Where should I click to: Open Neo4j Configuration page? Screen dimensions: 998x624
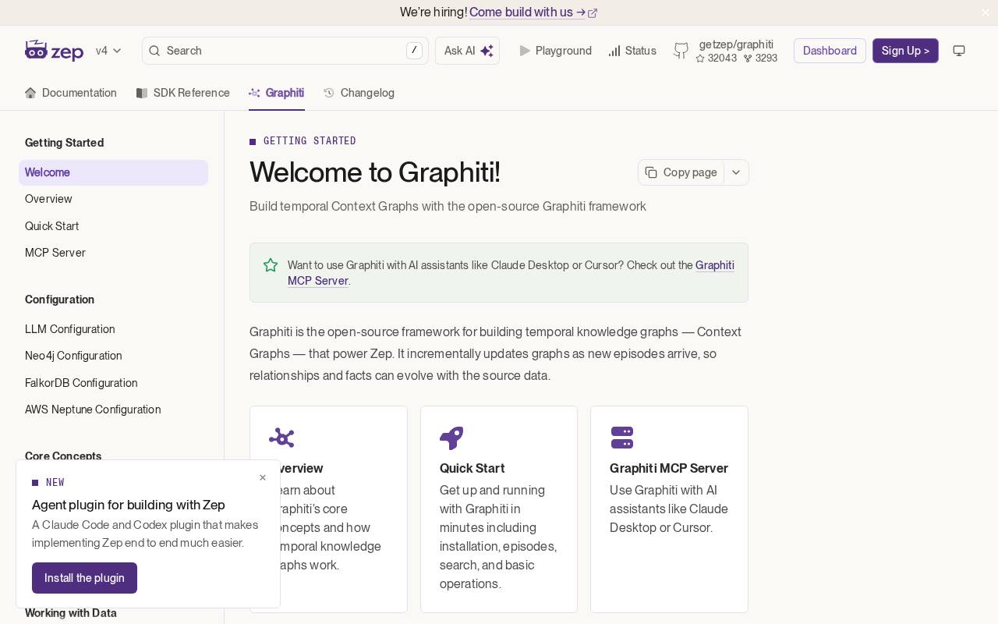[x=113, y=356]
